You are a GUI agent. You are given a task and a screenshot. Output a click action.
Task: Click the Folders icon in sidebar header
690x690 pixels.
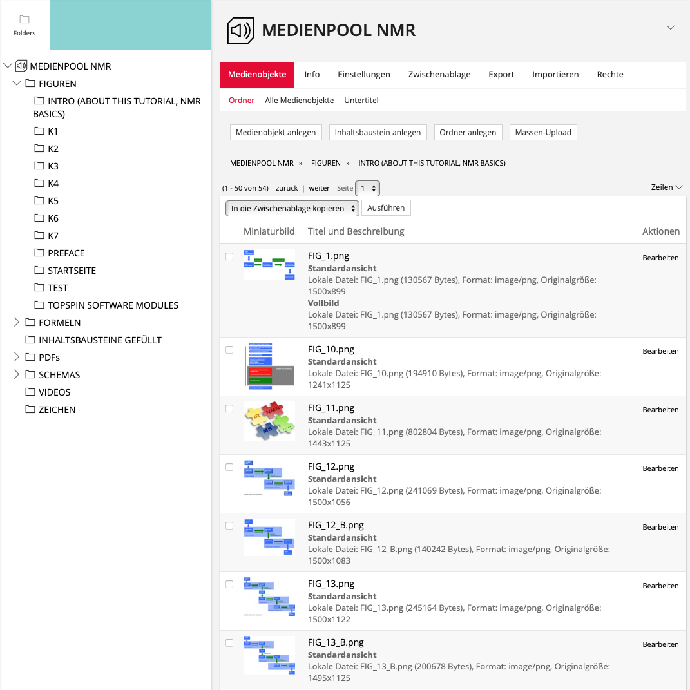(24, 19)
